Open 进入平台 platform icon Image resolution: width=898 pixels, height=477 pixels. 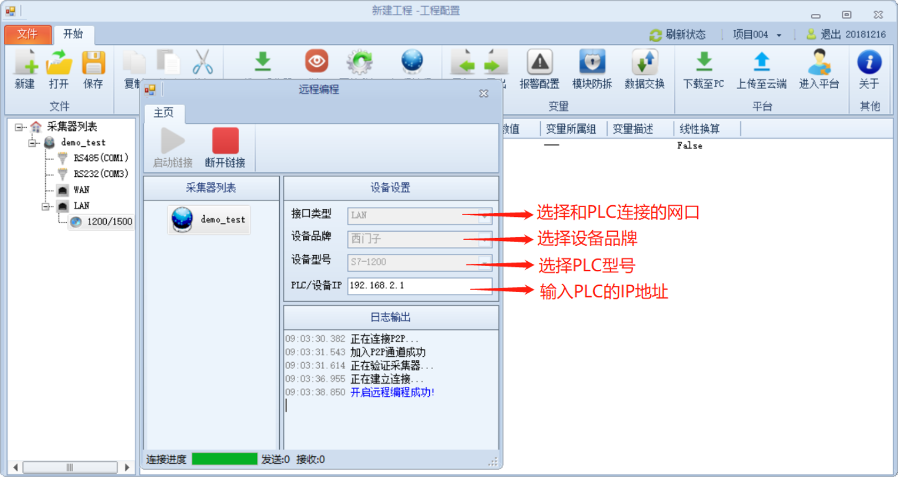coord(819,69)
